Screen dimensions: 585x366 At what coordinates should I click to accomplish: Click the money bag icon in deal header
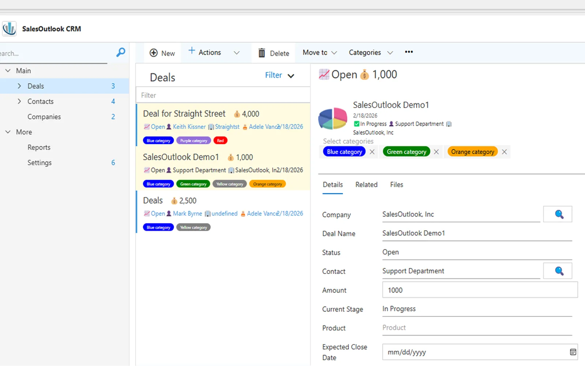(365, 75)
